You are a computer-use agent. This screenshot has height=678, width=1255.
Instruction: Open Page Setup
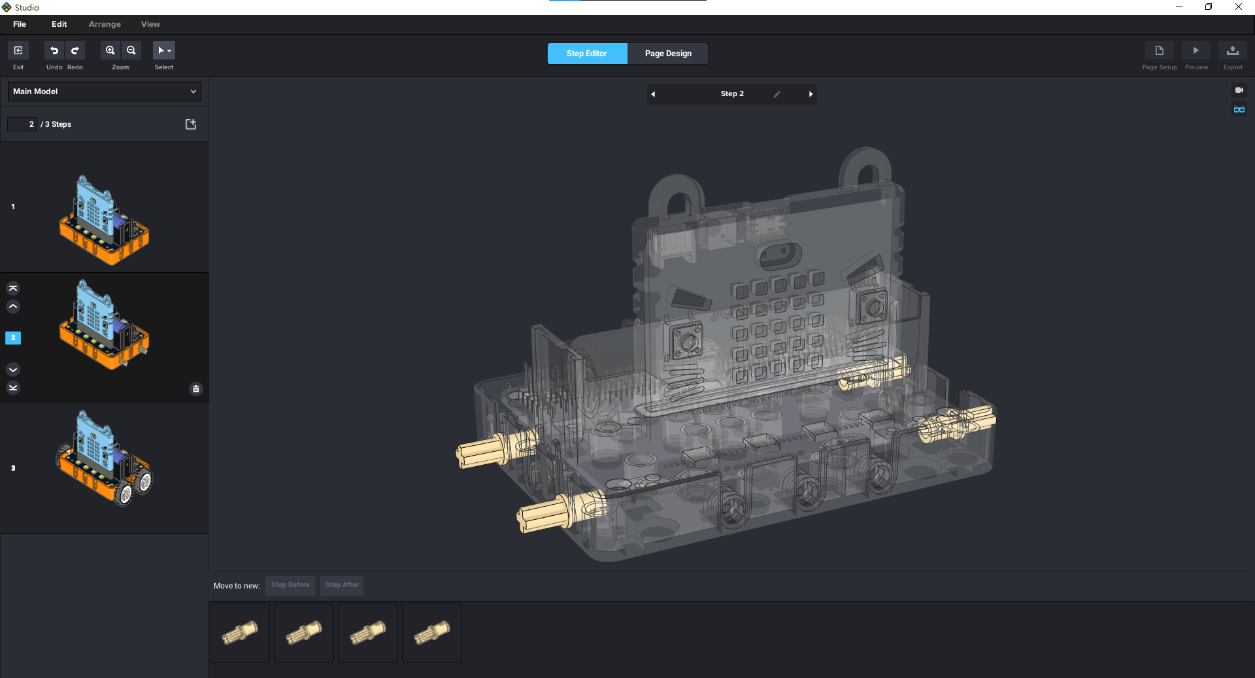click(x=1159, y=51)
